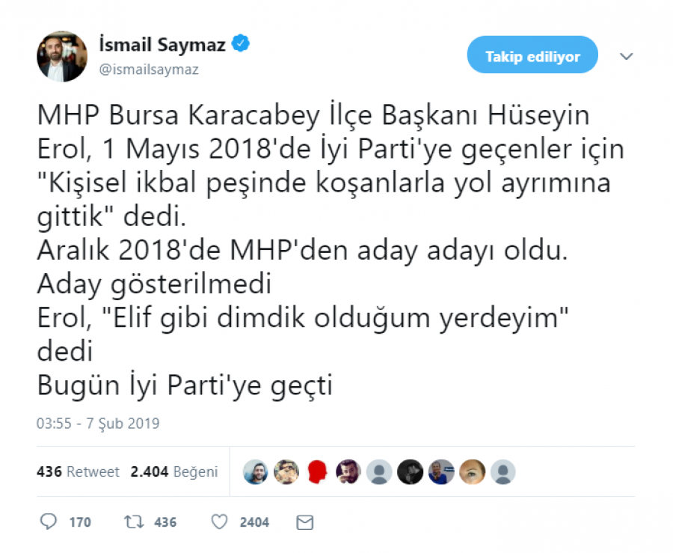Open the black circle liker avatar
The image size is (673, 553).
(410, 472)
